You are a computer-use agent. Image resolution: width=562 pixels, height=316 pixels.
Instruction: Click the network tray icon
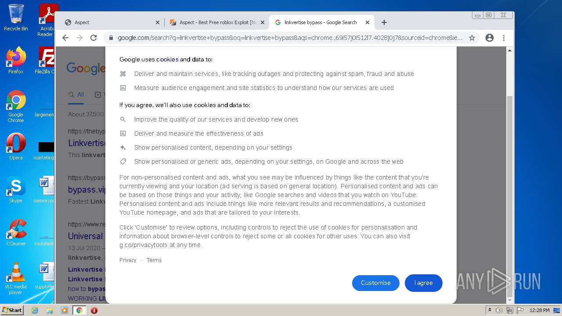pyautogui.click(x=509, y=310)
